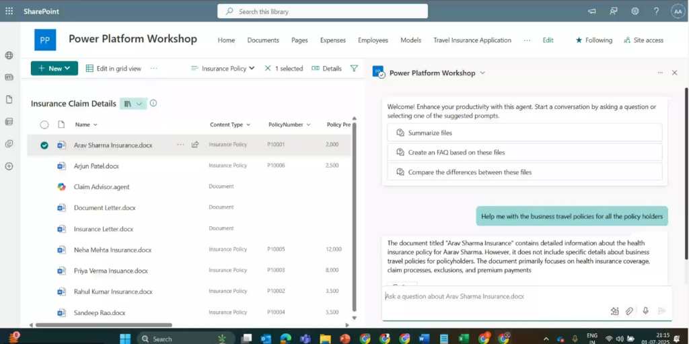Open the settings gear in SharePoint header
Image resolution: width=689 pixels, height=344 pixels.
pyautogui.click(x=635, y=11)
